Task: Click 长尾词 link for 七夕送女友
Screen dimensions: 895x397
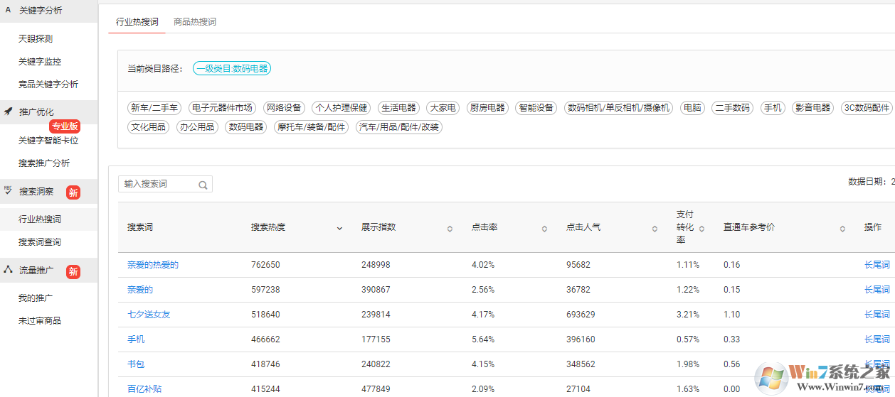Action: click(x=877, y=315)
